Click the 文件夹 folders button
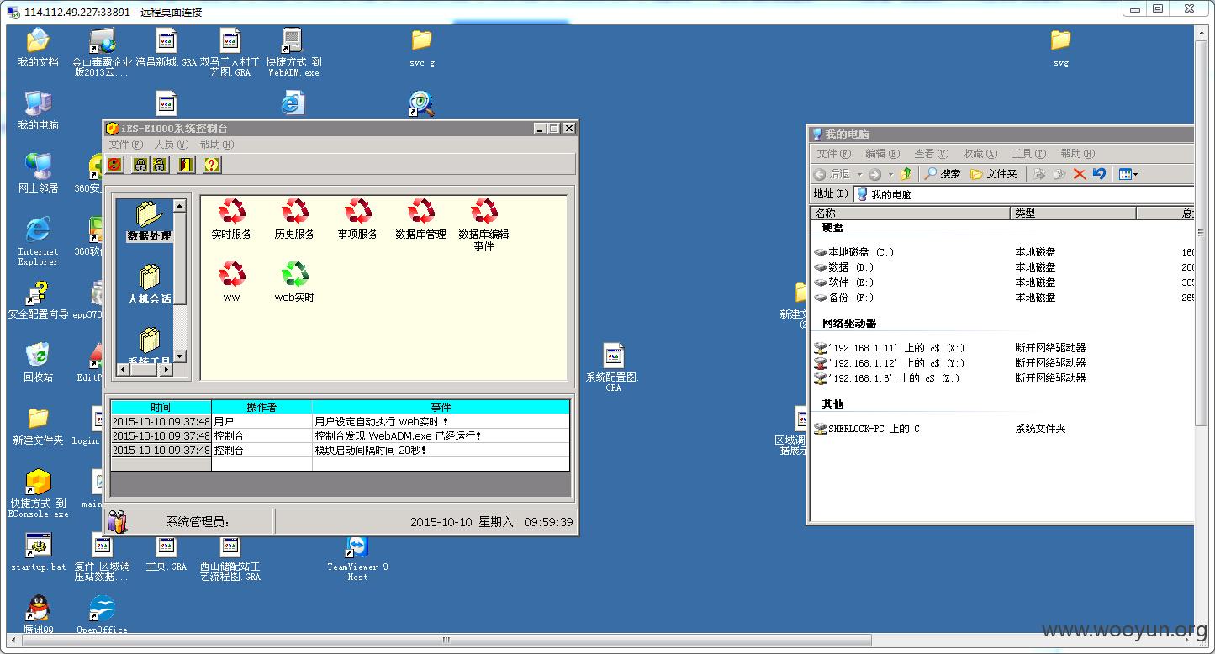 click(993, 174)
